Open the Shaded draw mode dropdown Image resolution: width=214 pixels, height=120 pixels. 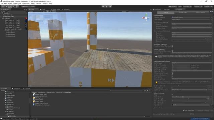click(35, 11)
